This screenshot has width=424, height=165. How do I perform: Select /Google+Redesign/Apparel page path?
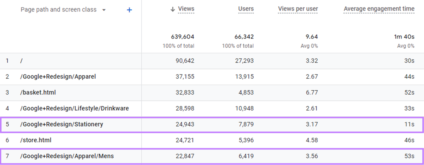58,77
